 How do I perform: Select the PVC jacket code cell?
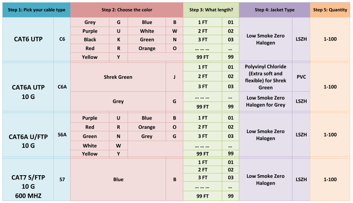pyautogui.click(x=301, y=77)
